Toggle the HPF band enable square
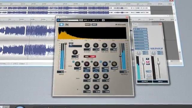This screenshot has height=108, width=192. click(73, 61)
